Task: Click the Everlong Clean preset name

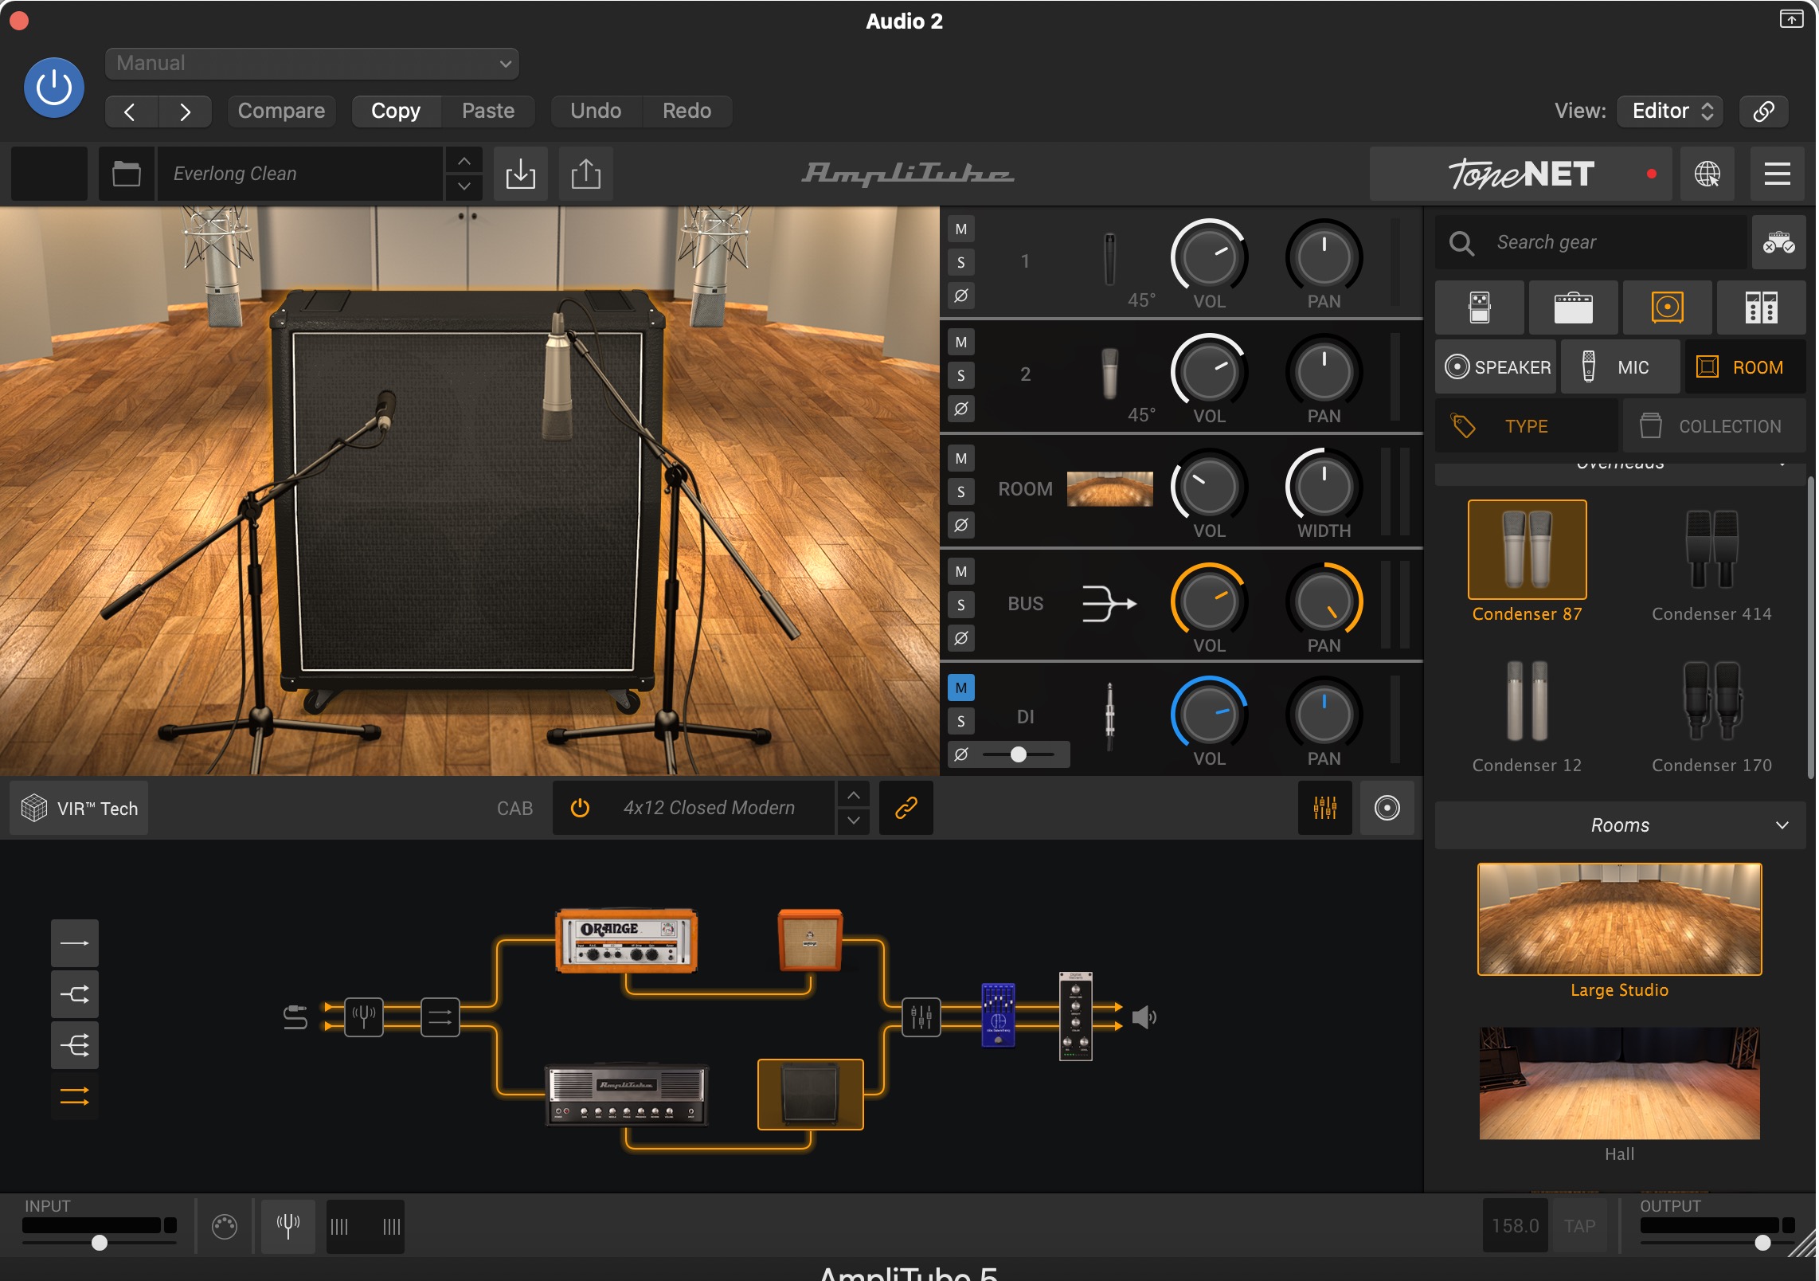Action: point(299,173)
